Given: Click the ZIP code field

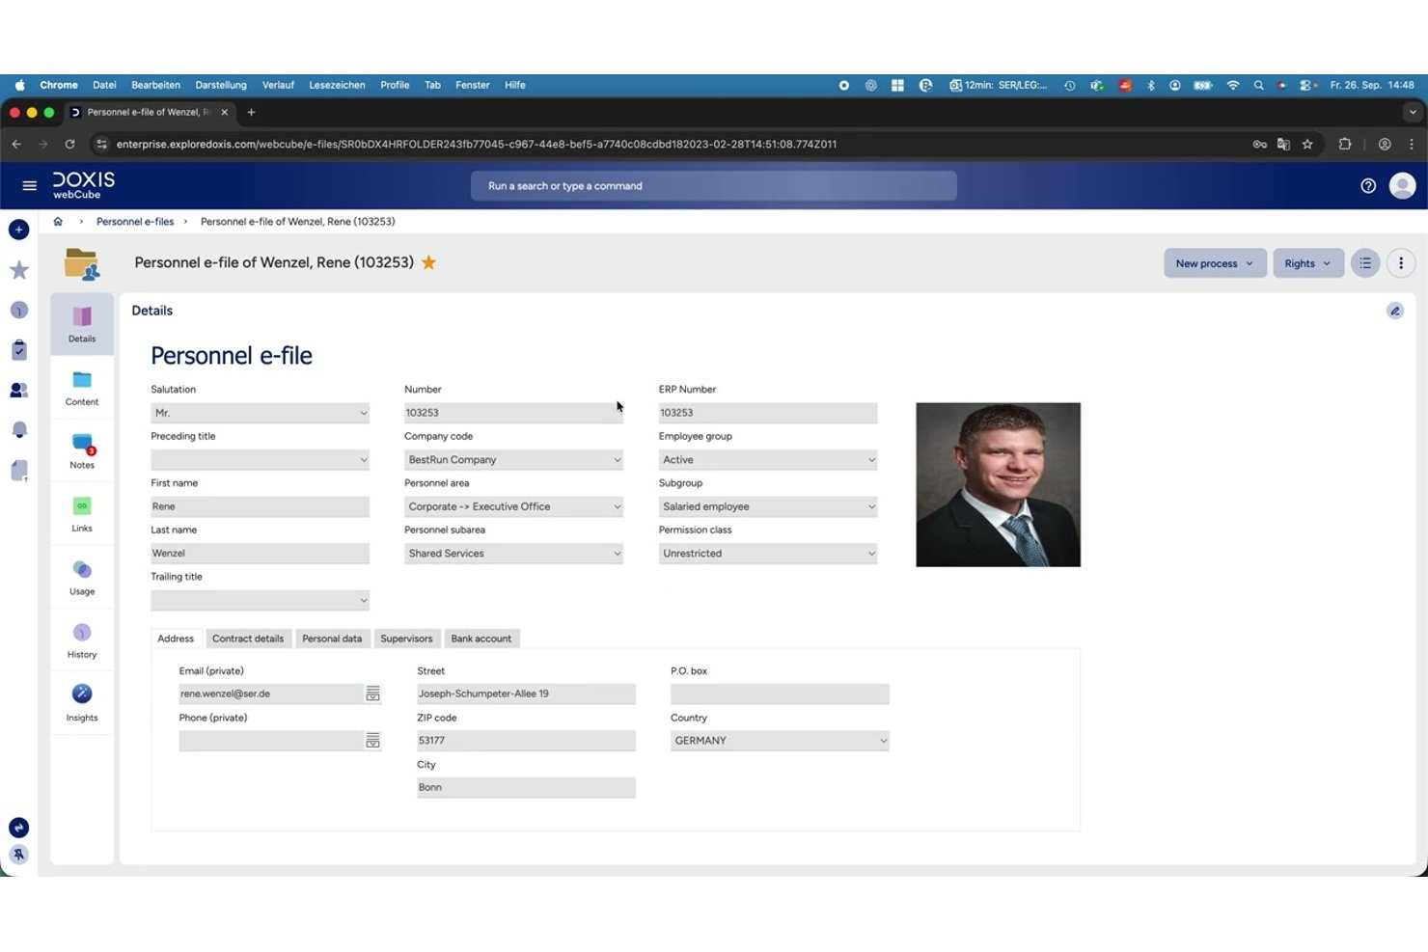Looking at the screenshot, I should 526,741.
